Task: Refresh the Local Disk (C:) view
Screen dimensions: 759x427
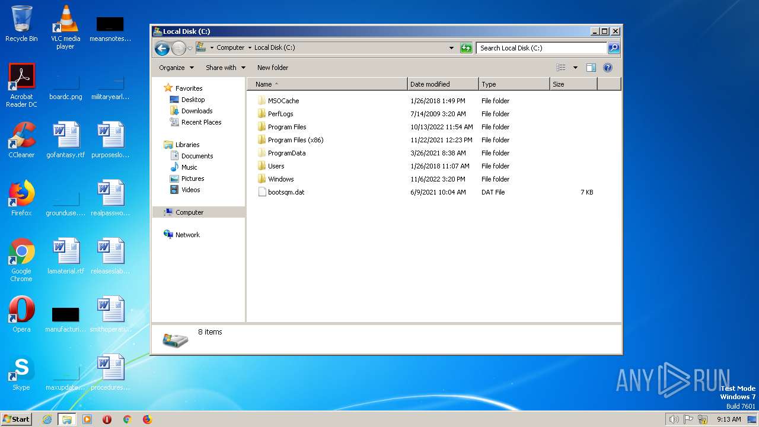Action: (x=466, y=48)
